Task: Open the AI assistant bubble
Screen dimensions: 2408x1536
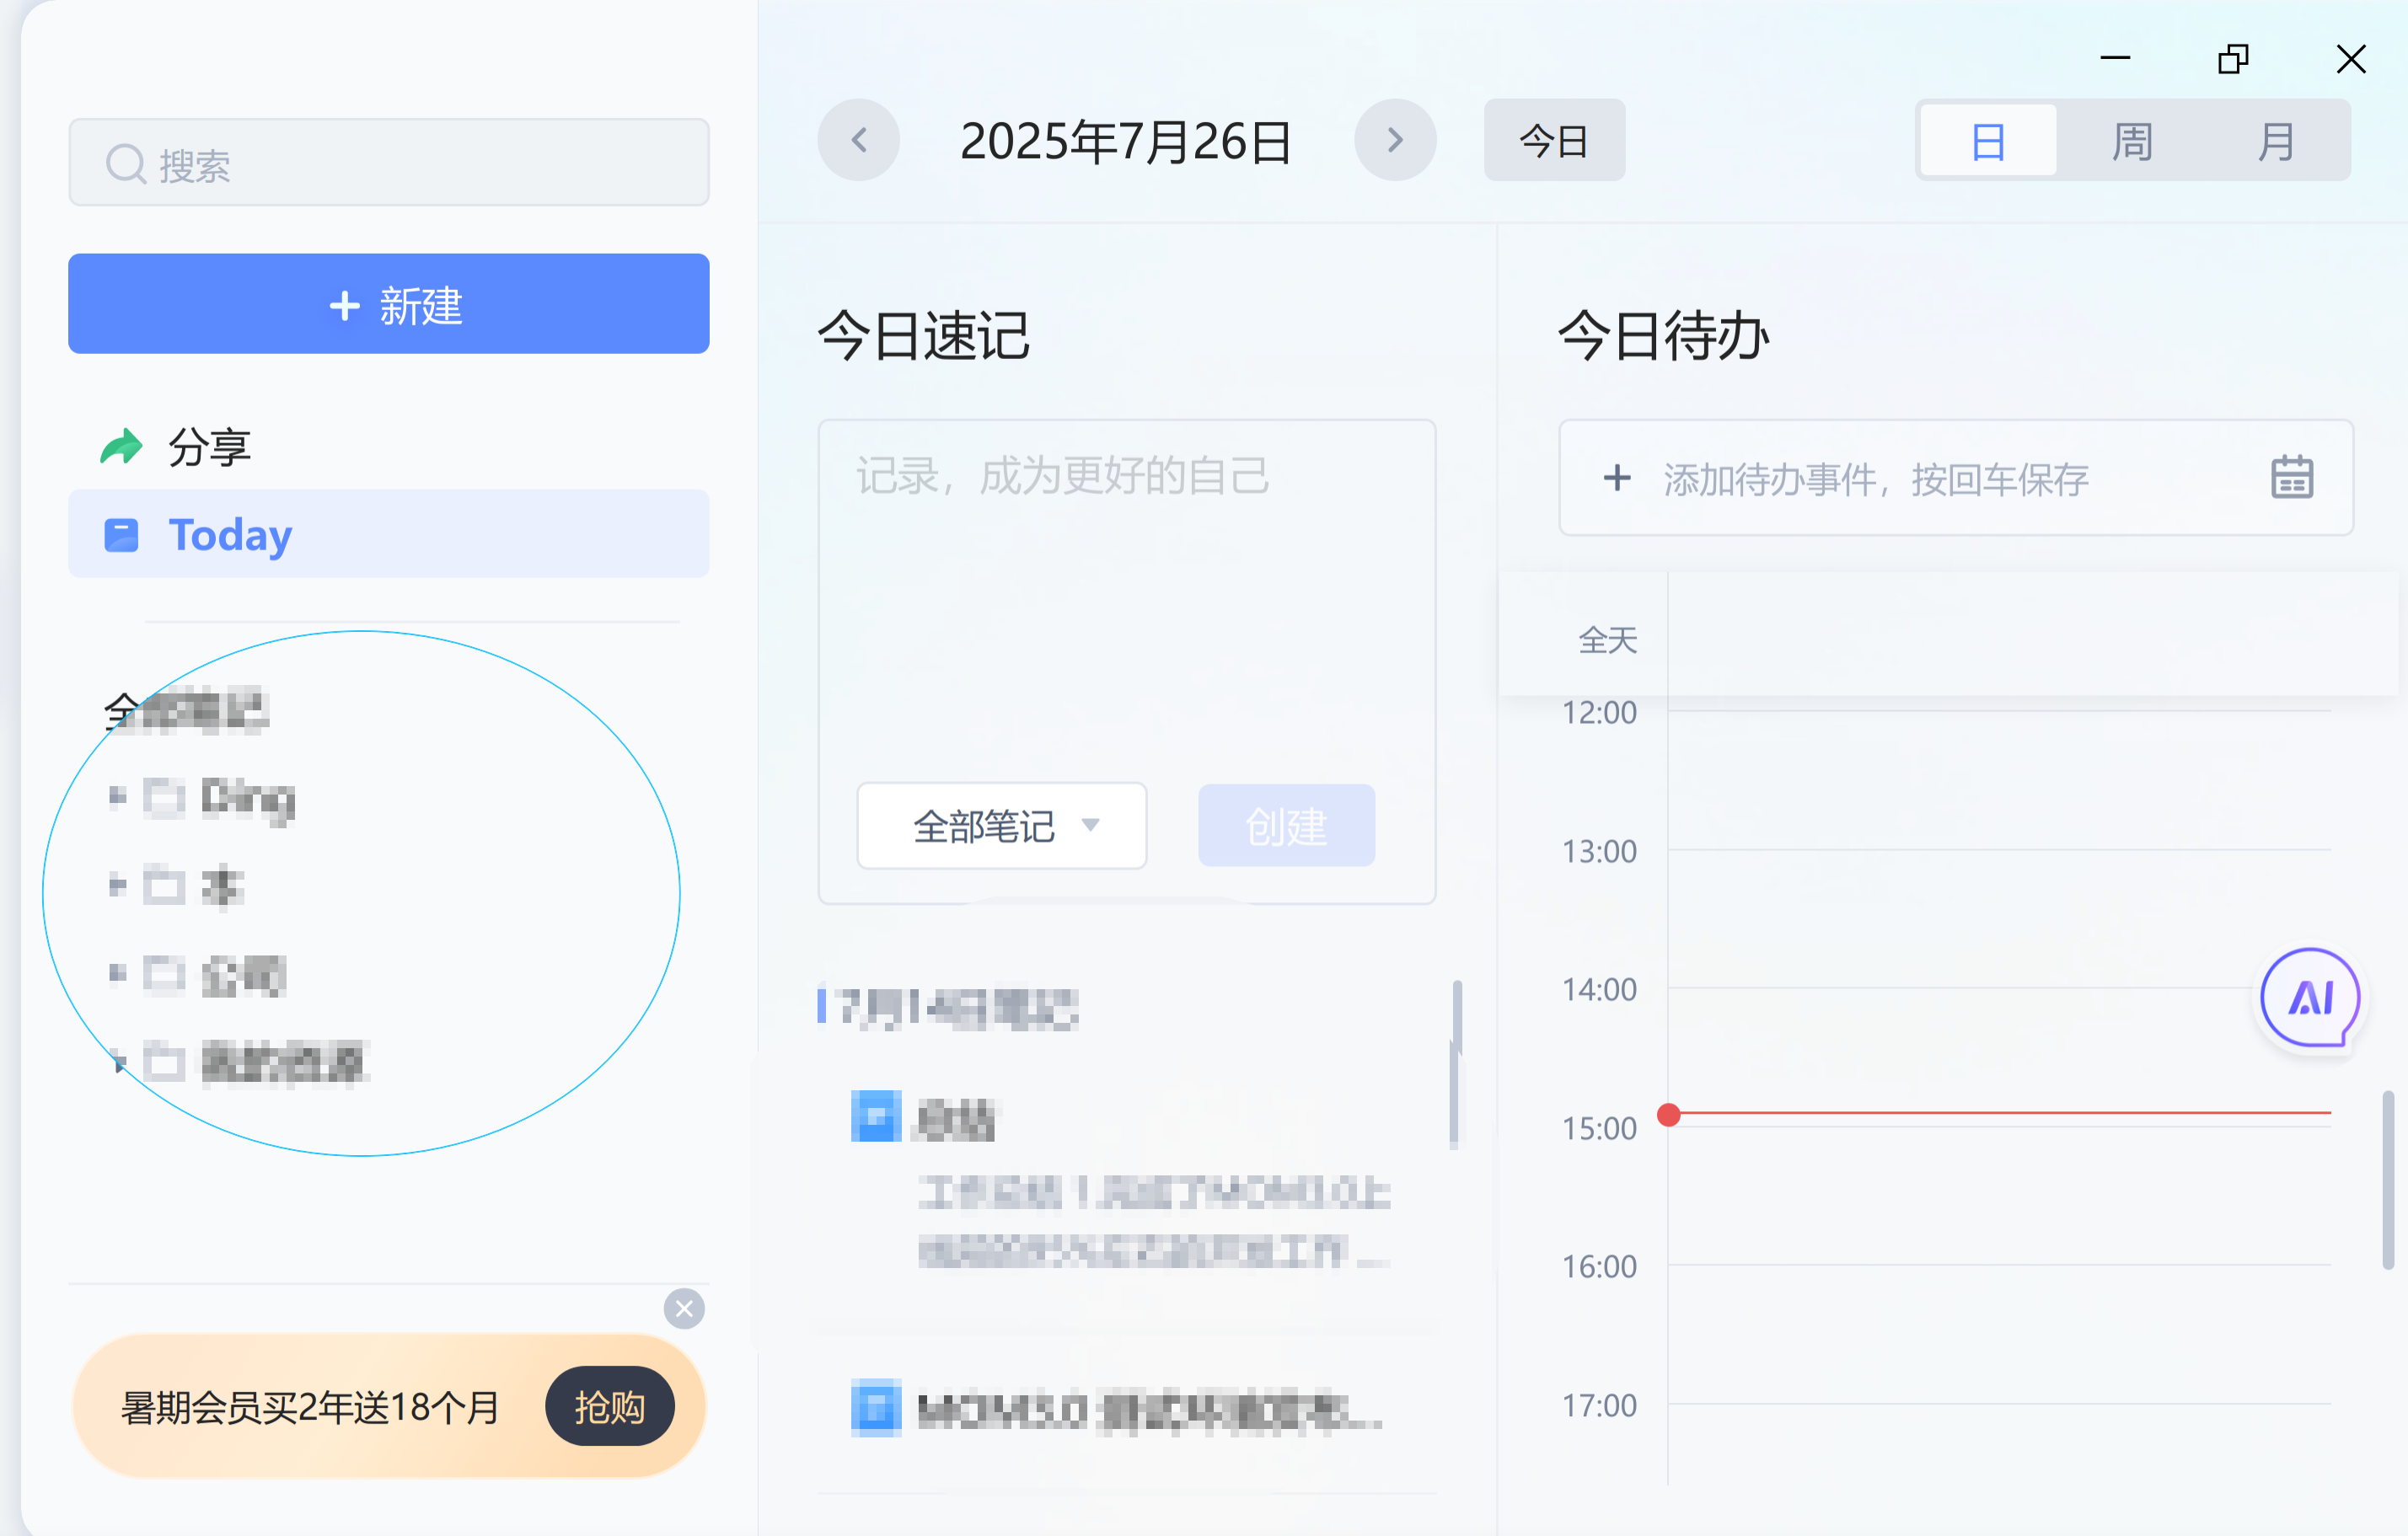Action: tap(2310, 998)
